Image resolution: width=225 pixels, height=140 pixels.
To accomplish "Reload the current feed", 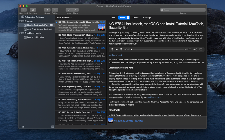I will (47, 10).
